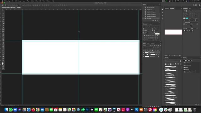
Task: Click the History panel camera snapshot icon
Action: tap(155, 20)
